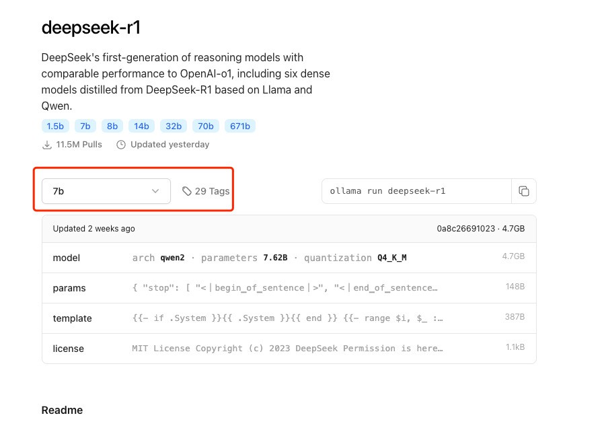Open the model file row
602x430 pixels.
289,258
